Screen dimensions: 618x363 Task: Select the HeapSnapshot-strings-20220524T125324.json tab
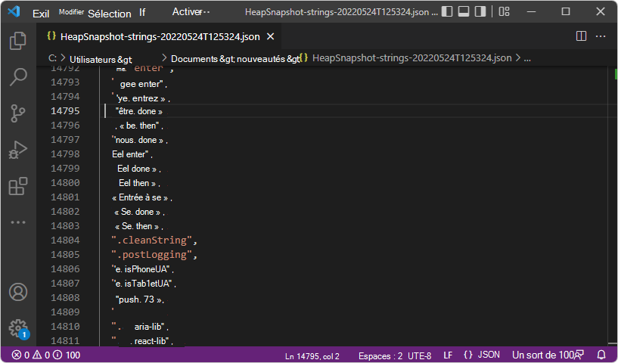tap(160, 36)
